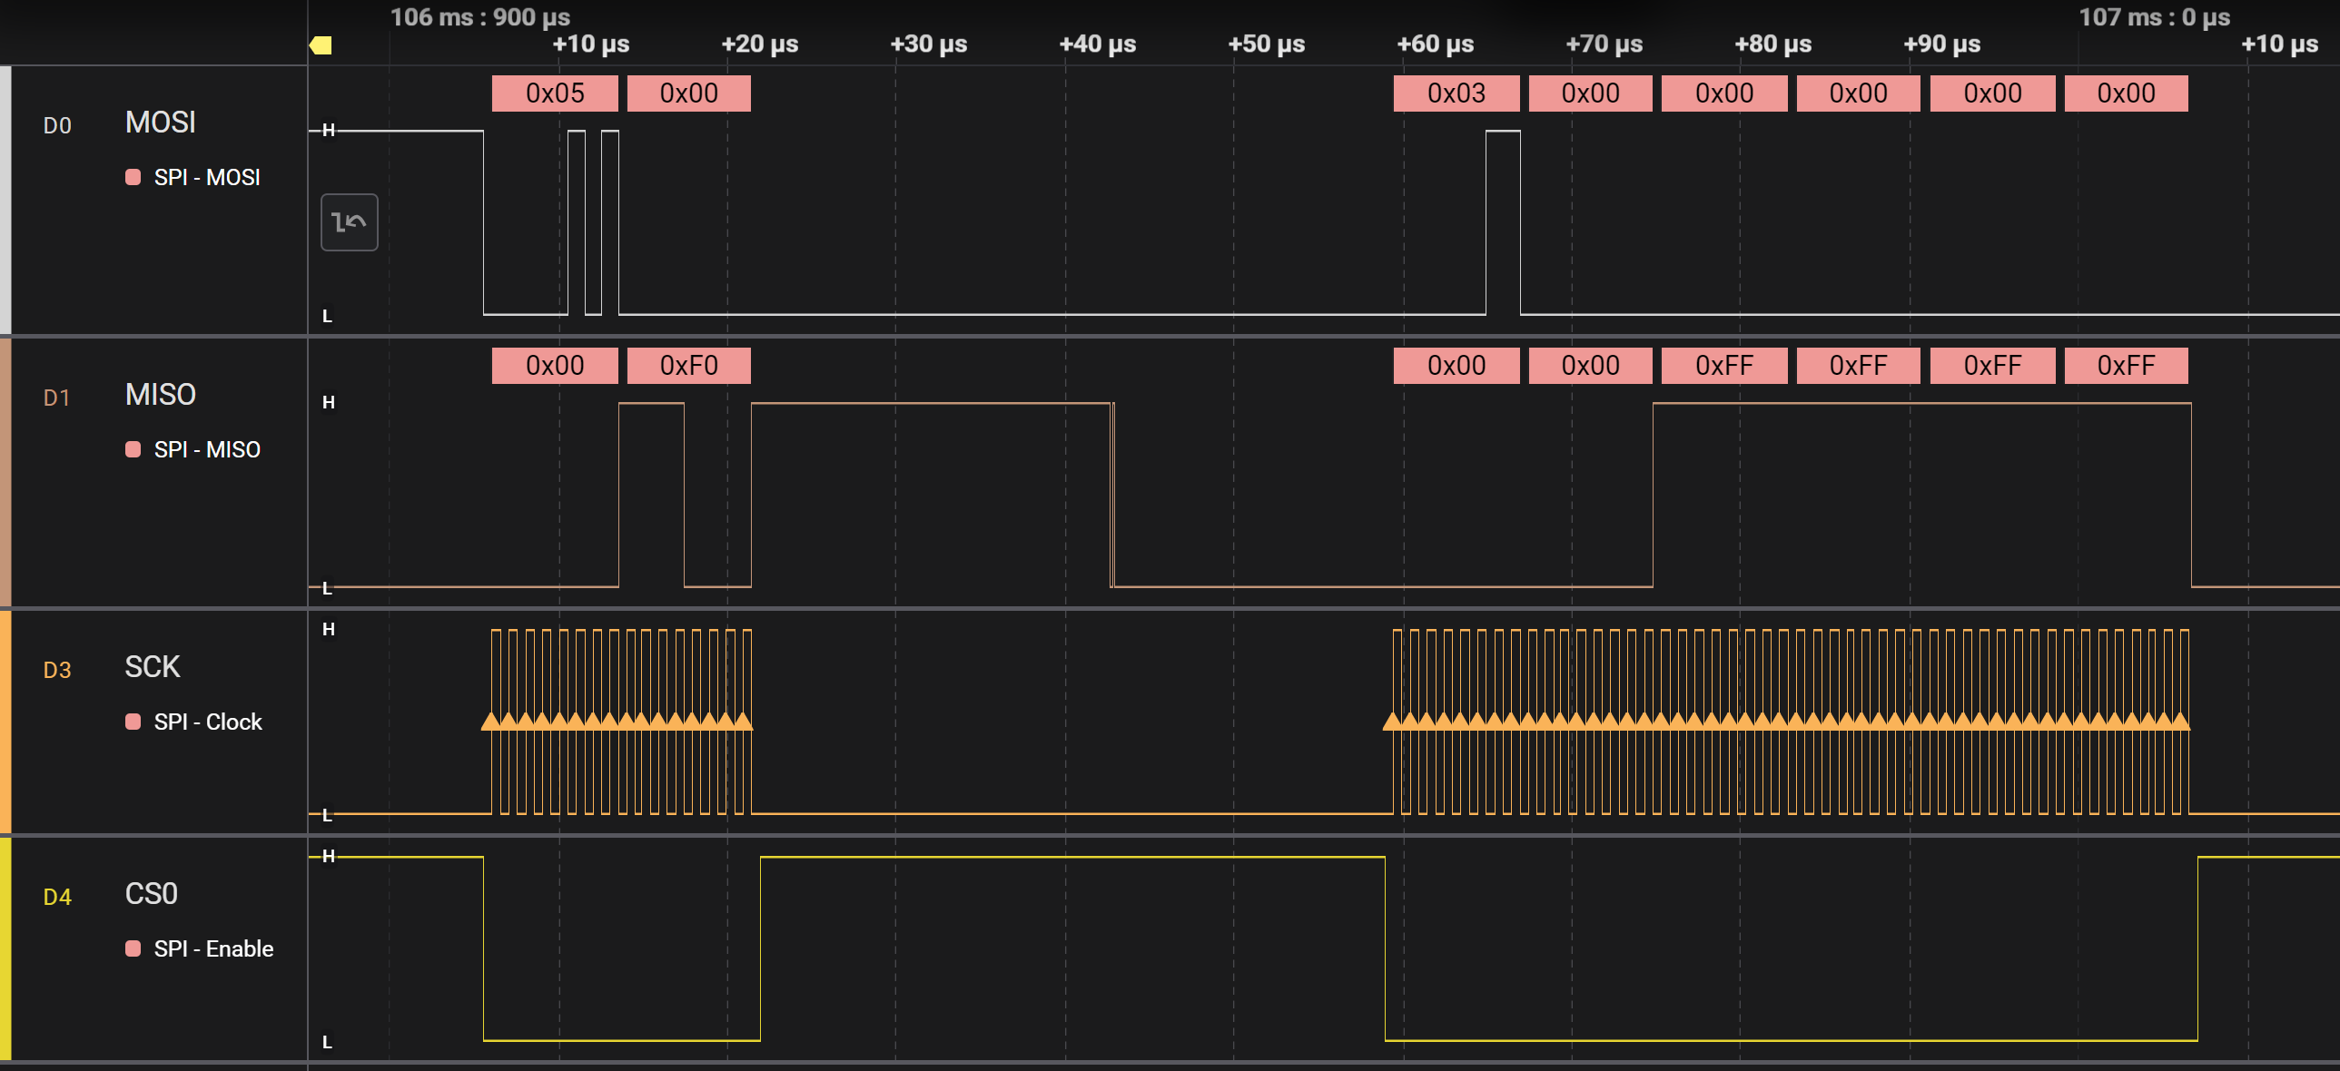Click the D4 channel indicator
This screenshot has width=2340, height=1071.
coord(57,896)
